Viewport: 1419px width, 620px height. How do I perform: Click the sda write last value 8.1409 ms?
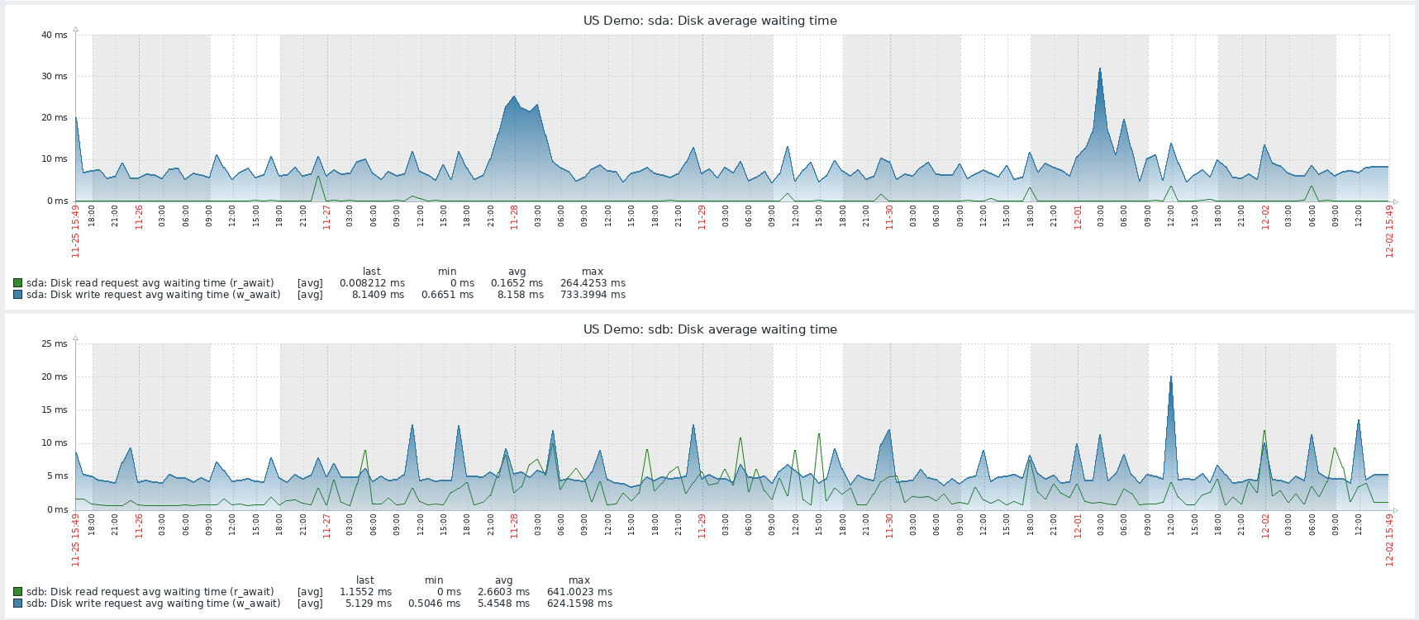(x=379, y=295)
